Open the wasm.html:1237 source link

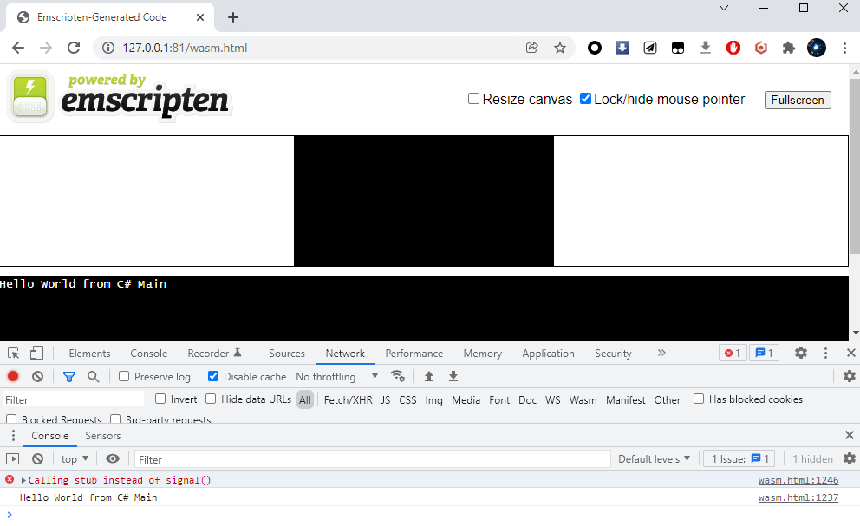[798, 497]
